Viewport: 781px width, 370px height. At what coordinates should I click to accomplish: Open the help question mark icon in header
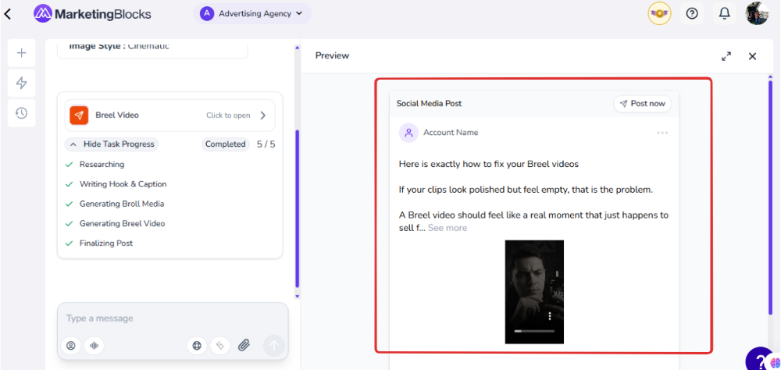[692, 13]
